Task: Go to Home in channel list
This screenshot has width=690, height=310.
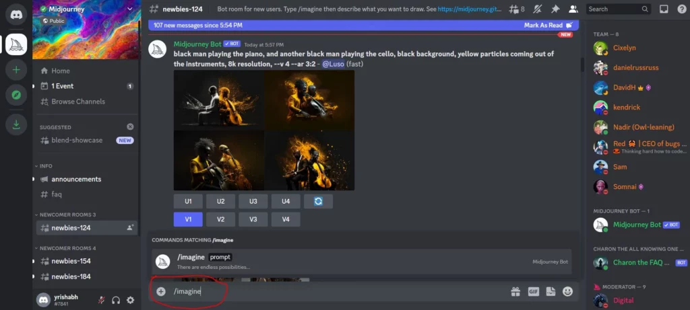Action: 86,71
